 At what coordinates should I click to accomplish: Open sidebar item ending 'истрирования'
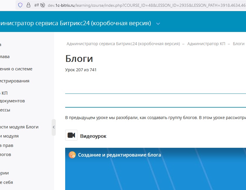[15, 81]
